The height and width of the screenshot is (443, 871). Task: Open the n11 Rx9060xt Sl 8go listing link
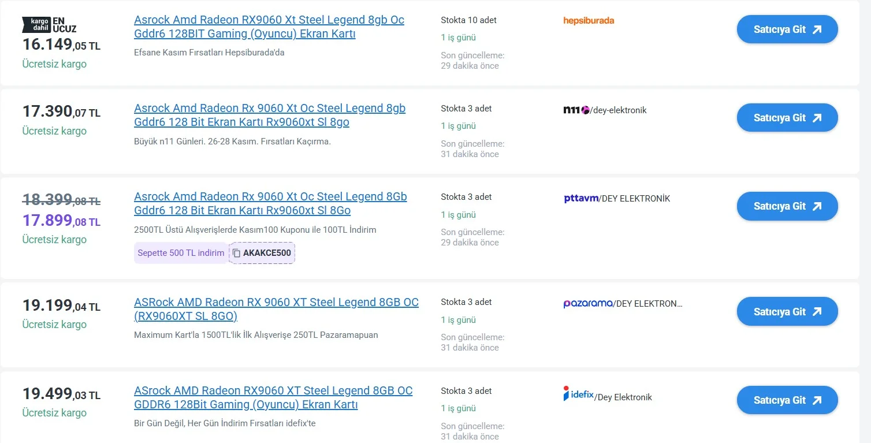click(x=270, y=115)
